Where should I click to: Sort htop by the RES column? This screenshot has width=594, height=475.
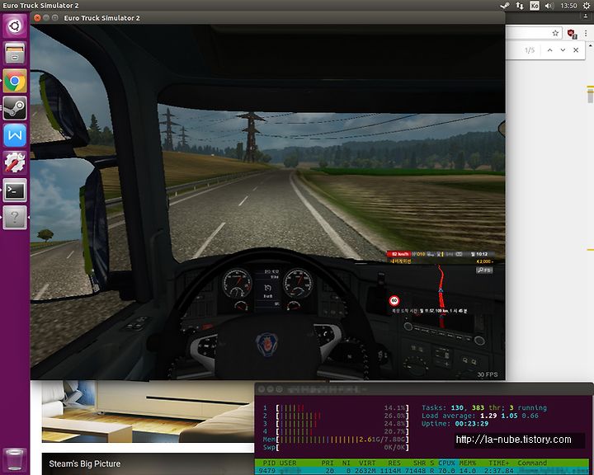click(x=394, y=463)
